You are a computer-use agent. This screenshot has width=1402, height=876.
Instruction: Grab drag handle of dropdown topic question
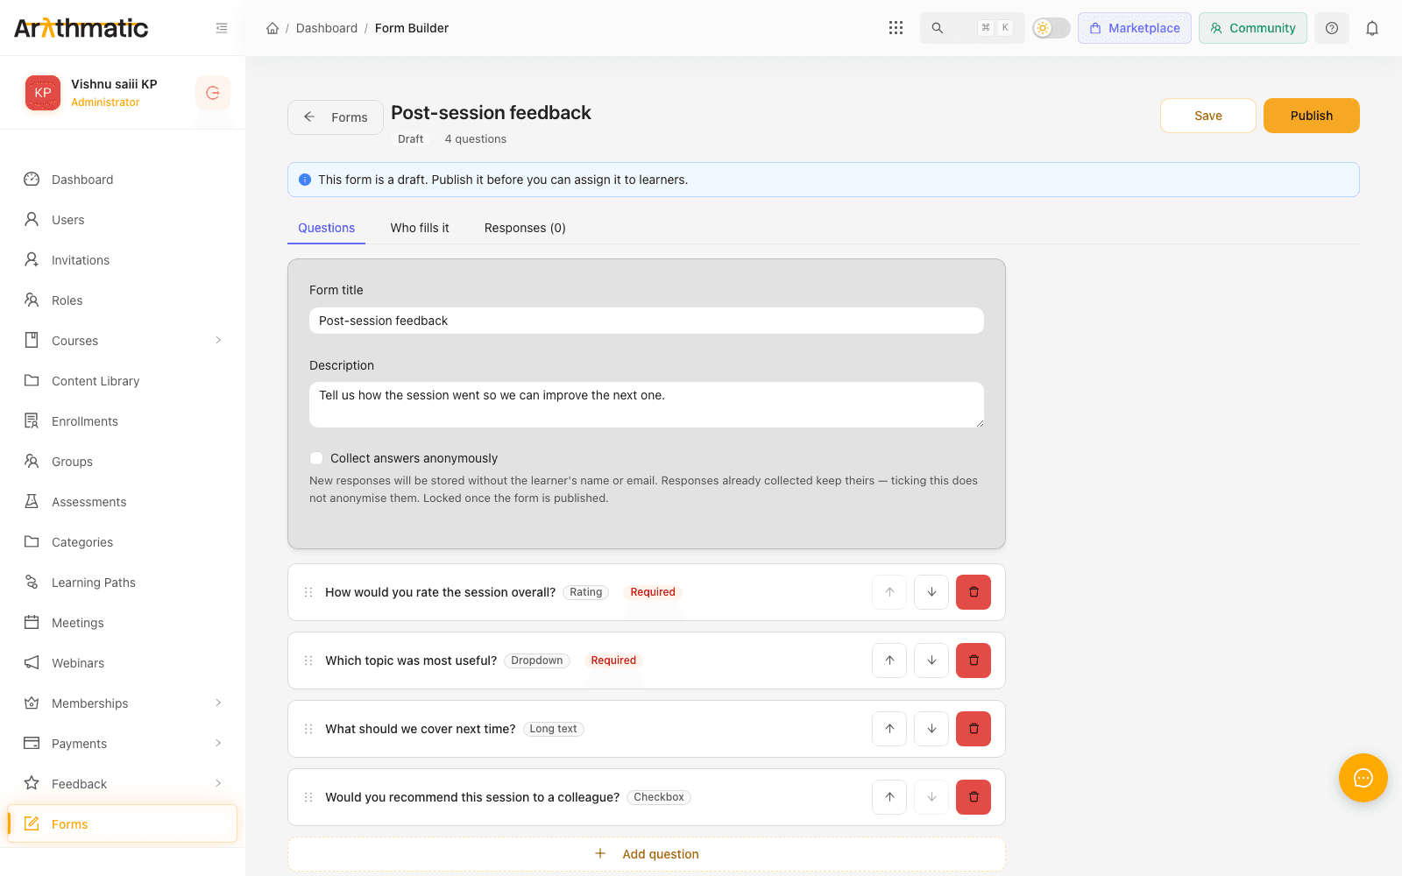click(308, 661)
